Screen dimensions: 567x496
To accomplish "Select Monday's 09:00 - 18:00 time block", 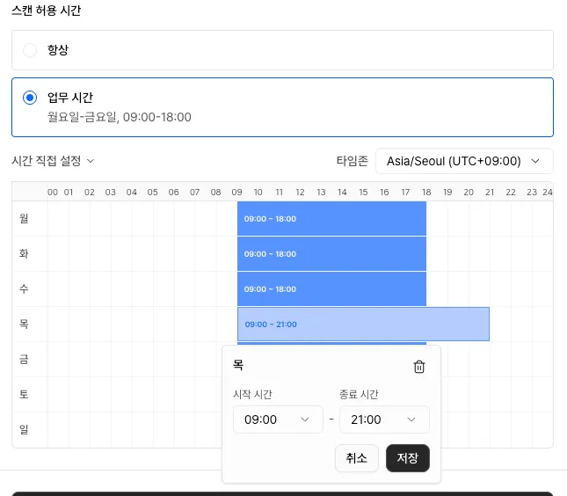I will point(331,219).
